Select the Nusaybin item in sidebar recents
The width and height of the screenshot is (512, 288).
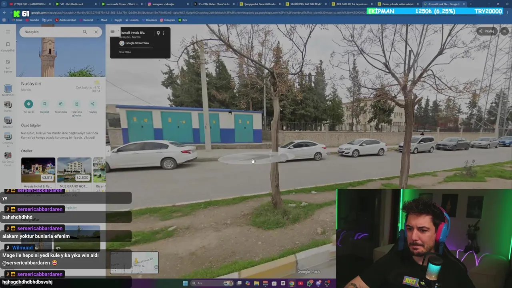click(x=8, y=90)
